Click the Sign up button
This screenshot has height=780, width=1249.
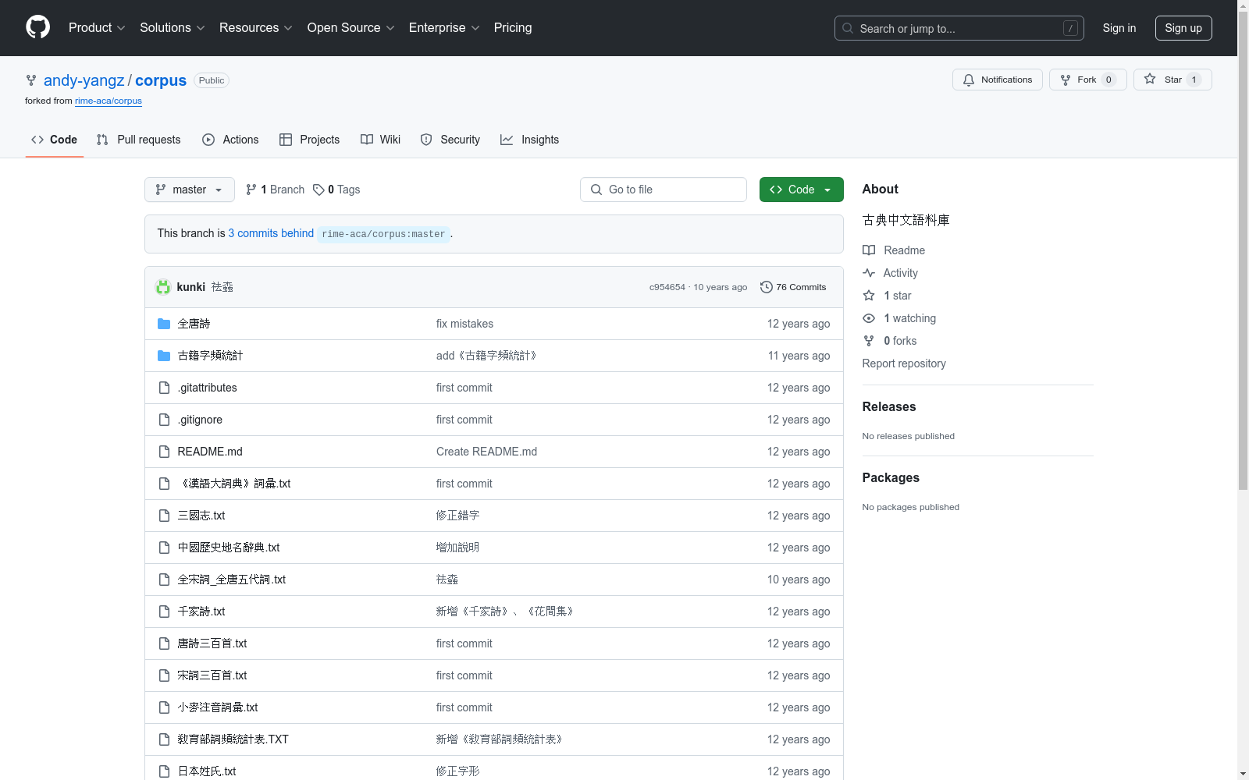(1183, 28)
